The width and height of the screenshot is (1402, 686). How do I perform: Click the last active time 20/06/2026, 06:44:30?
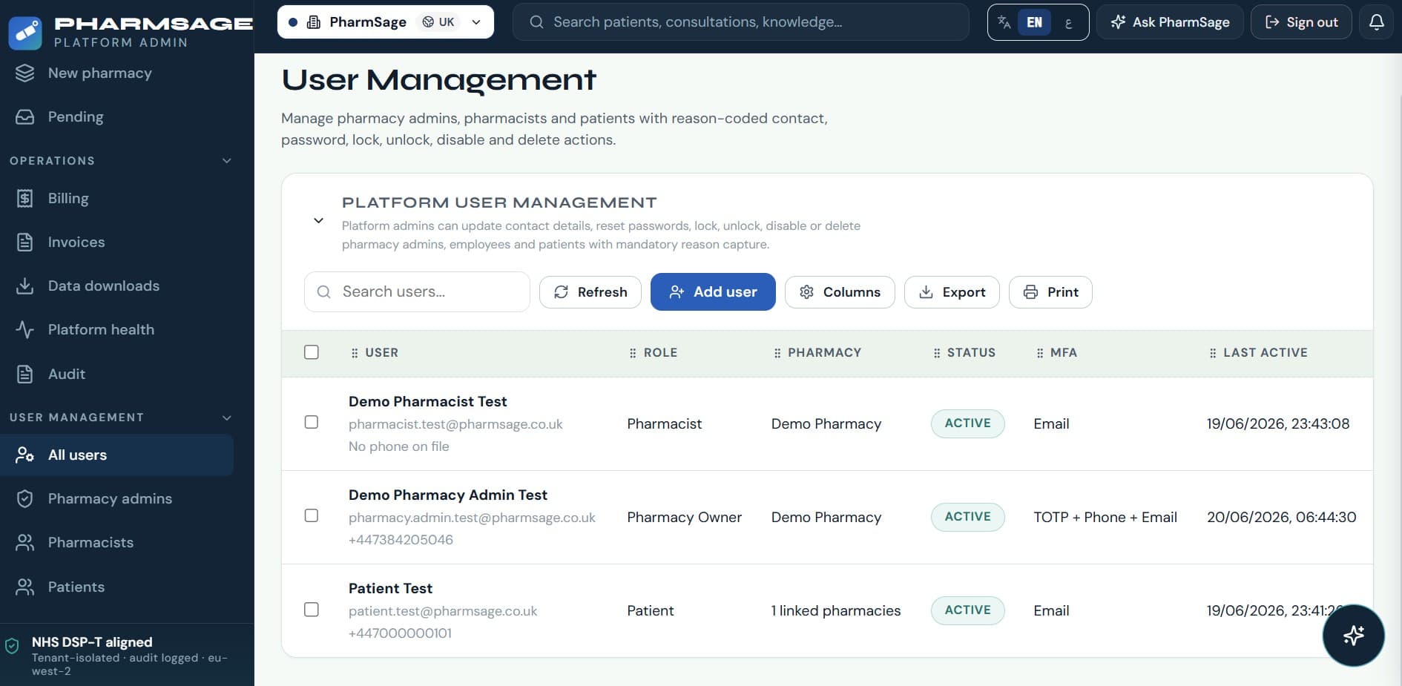click(x=1281, y=517)
